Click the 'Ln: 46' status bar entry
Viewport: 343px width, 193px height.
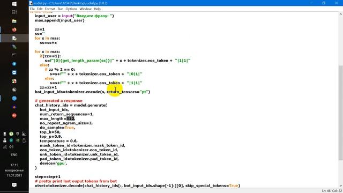tap(326, 191)
